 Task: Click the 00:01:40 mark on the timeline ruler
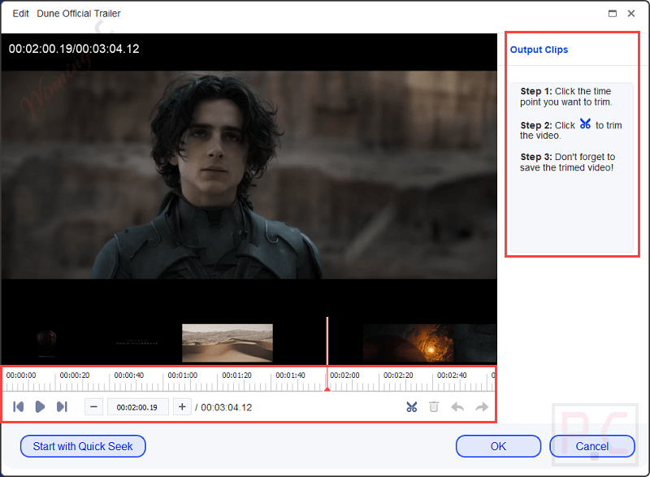click(290, 375)
